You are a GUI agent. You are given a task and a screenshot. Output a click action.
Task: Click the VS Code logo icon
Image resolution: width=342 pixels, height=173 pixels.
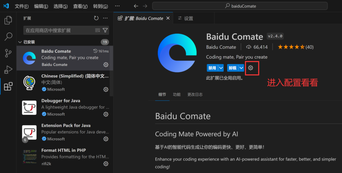pyautogui.click(x=6, y=6)
